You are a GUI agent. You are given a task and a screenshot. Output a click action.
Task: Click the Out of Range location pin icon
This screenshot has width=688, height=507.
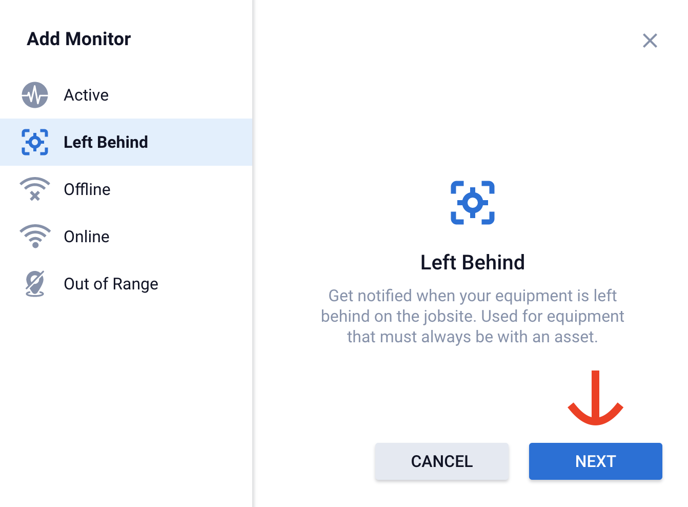pos(35,284)
